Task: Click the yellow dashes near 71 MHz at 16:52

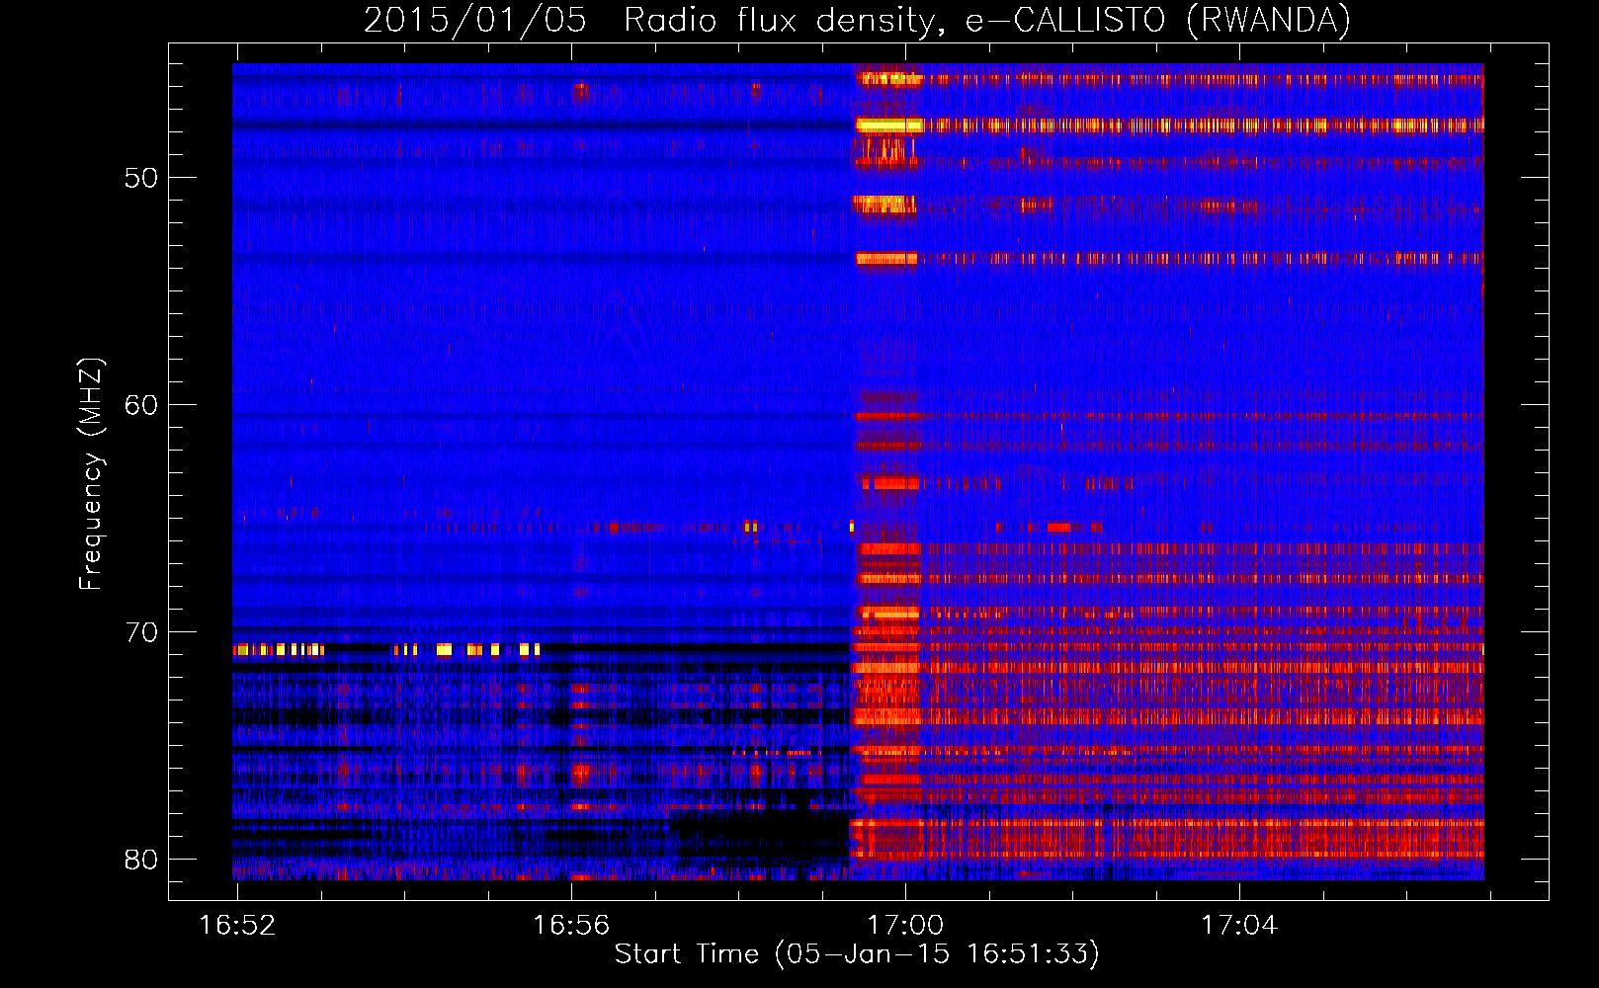Action: (279, 650)
